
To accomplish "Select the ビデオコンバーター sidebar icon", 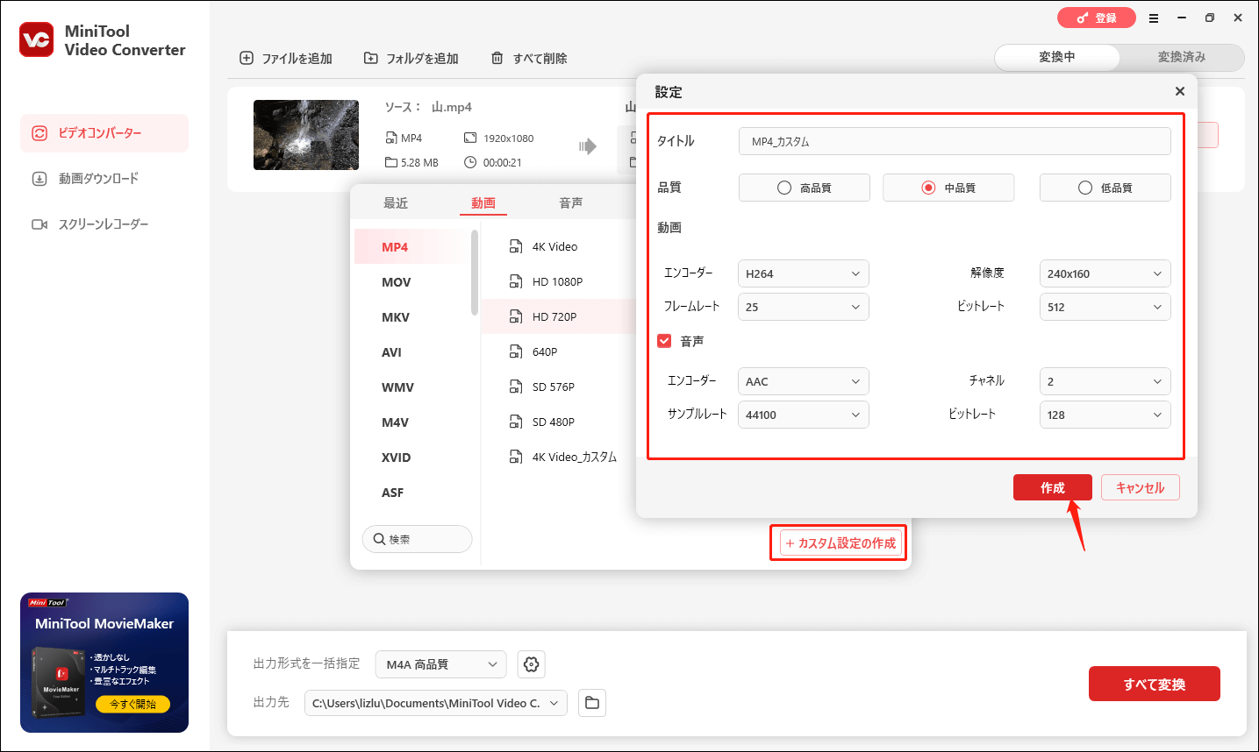I will click(39, 133).
